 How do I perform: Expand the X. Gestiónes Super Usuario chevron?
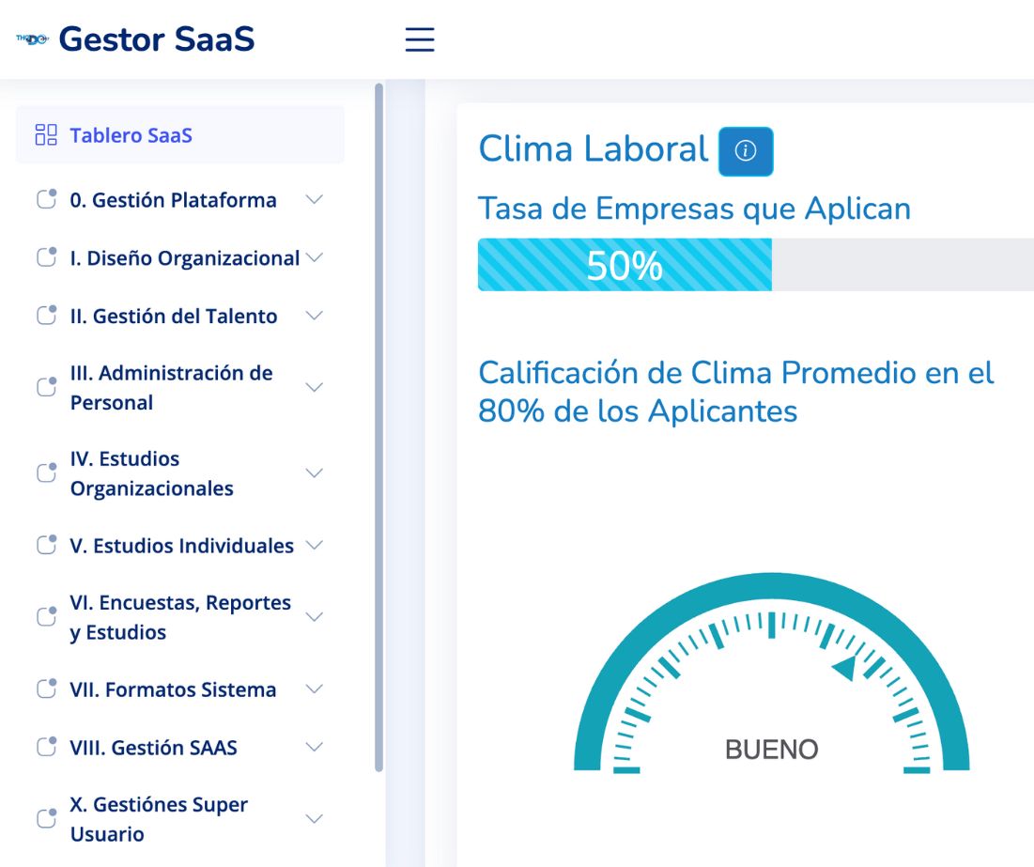click(315, 819)
